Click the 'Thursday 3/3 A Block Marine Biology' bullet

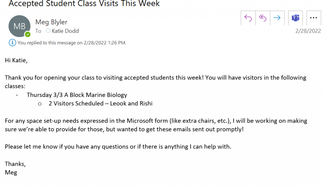point(77,95)
